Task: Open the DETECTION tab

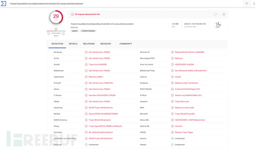Action: [57, 44]
